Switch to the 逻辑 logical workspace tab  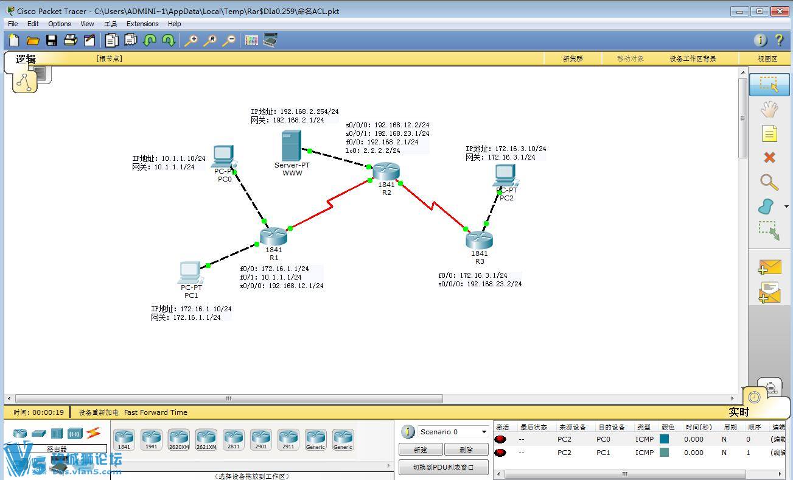coord(26,59)
